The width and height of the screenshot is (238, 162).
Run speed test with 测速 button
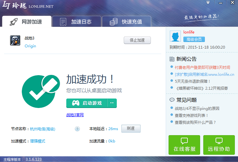(131, 129)
